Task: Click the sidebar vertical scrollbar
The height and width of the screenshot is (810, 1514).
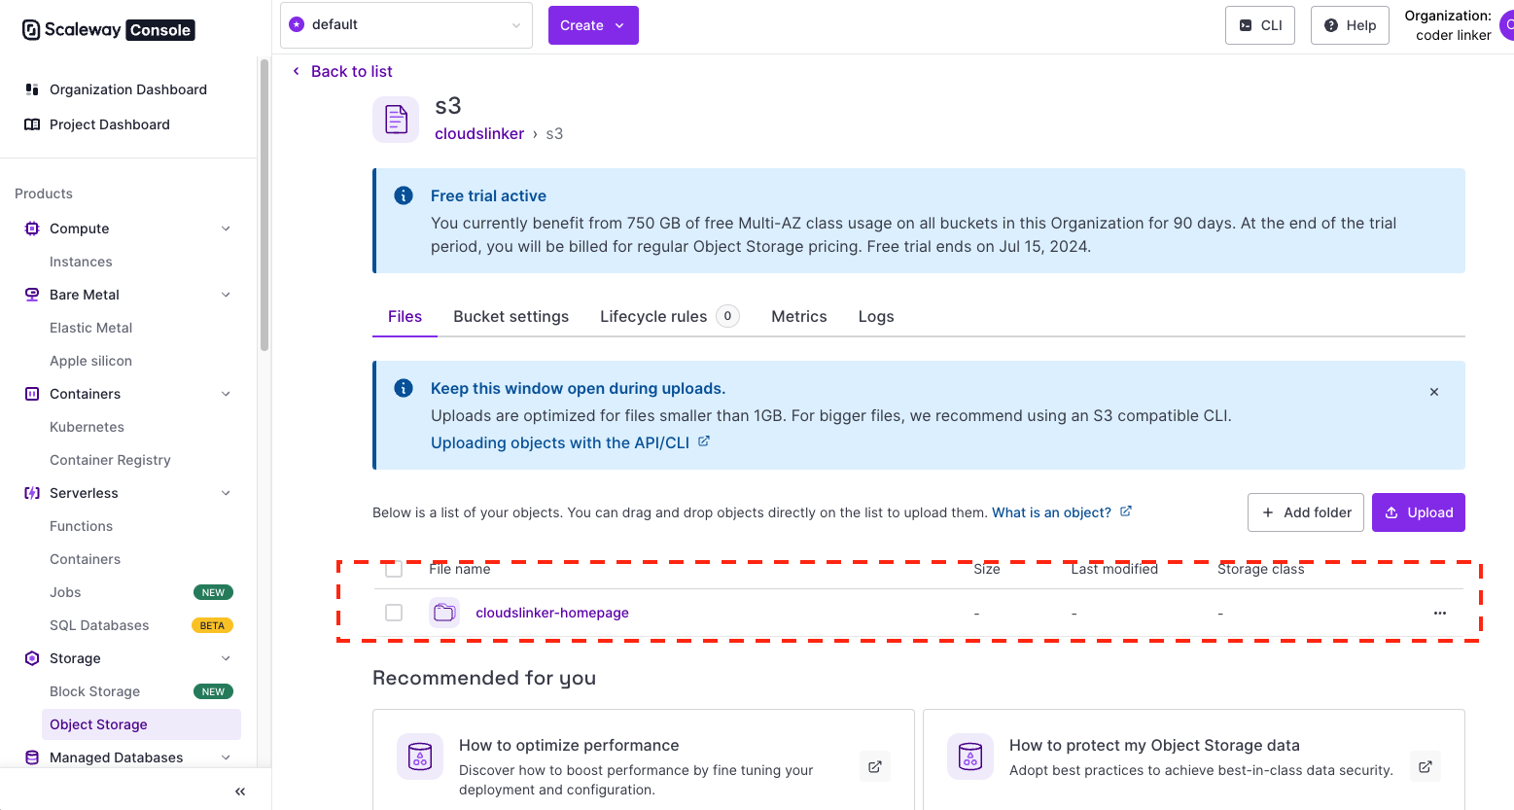Action: [x=264, y=204]
